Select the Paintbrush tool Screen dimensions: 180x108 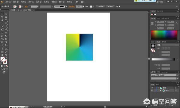click(x=2, y=26)
